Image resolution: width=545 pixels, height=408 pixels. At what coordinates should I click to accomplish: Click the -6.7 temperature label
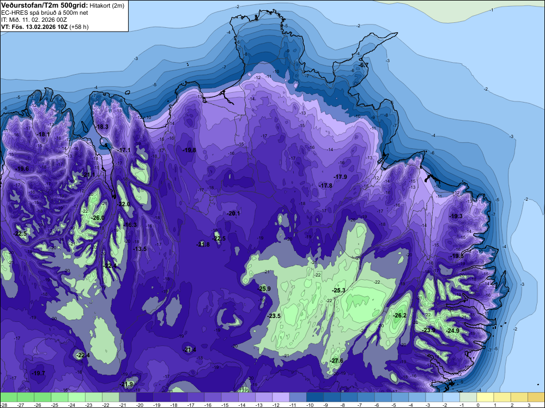coord(363,65)
